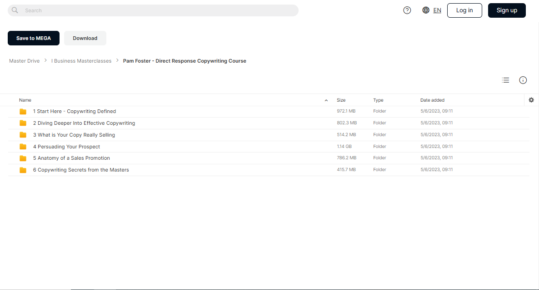This screenshot has width=539, height=290.
Task: Open the EN language selector
Action: coord(437,10)
